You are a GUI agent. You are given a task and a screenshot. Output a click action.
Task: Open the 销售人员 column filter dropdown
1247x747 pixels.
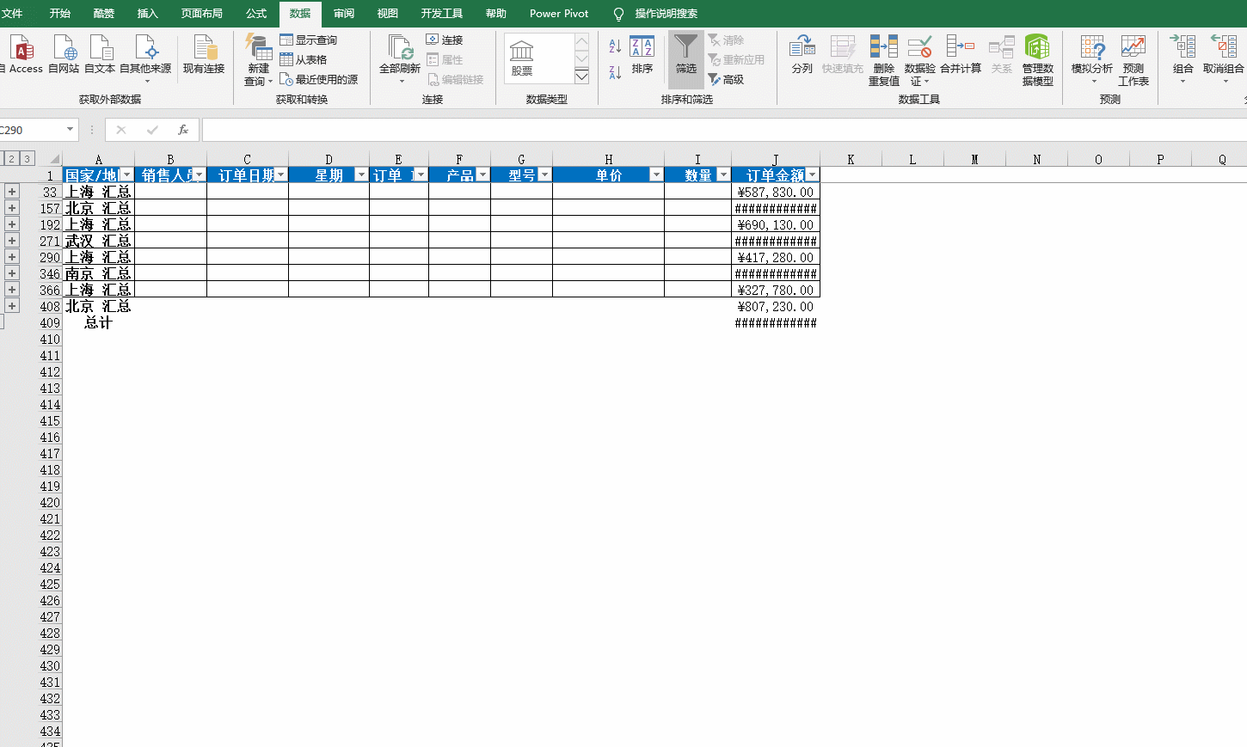point(199,175)
